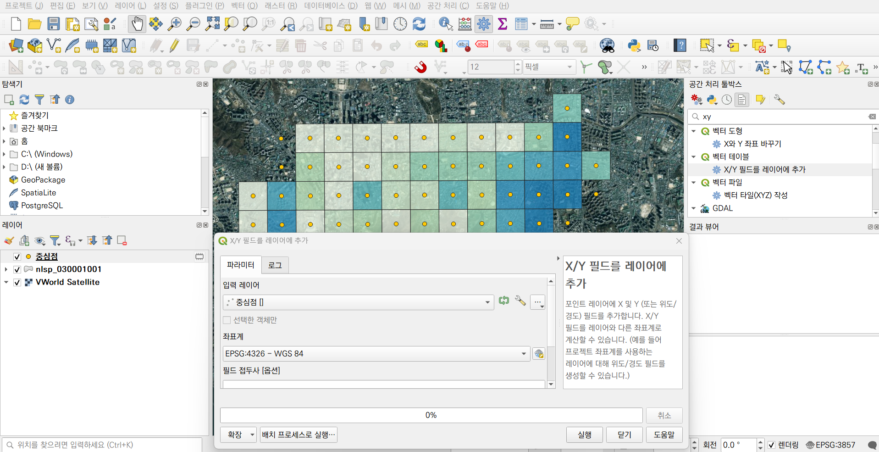The width and height of the screenshot is (879, 452).
Task: Open the Python console icon
Action: tap(634, 45)
